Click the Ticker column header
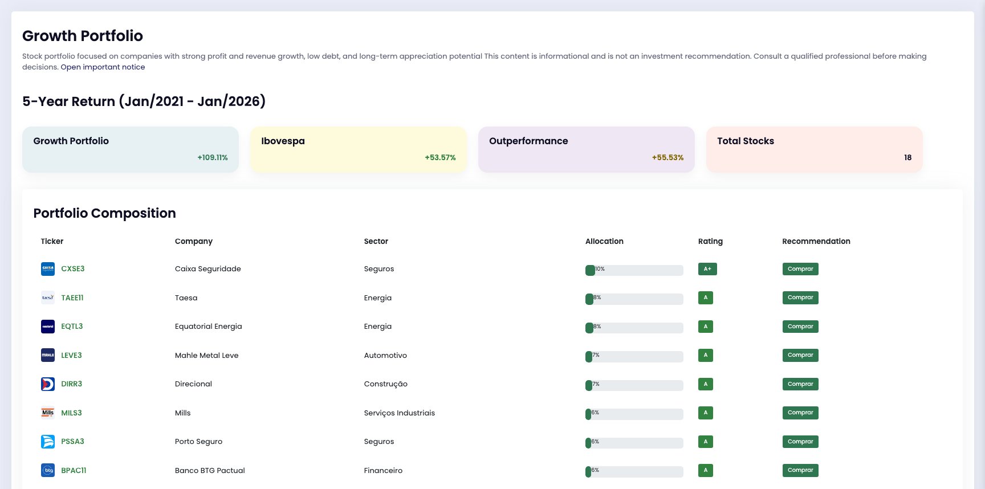This screenshot has width=985, height=489. [52, 242]
